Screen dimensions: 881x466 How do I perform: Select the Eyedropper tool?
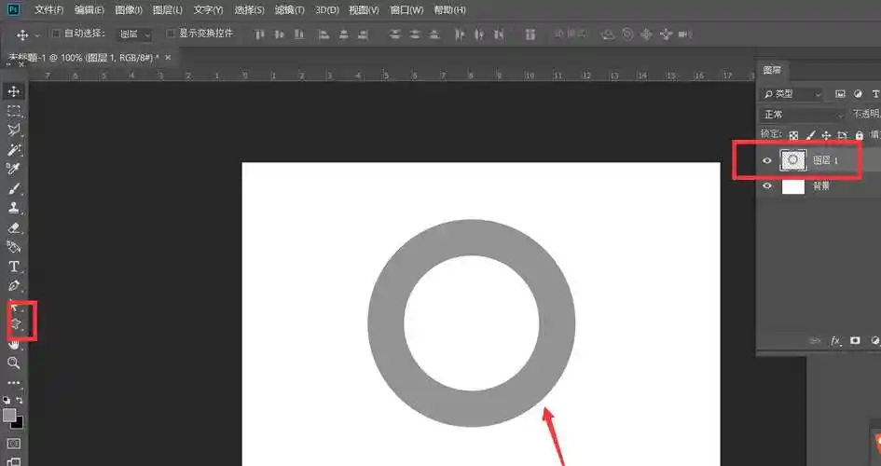pos(14,169)
